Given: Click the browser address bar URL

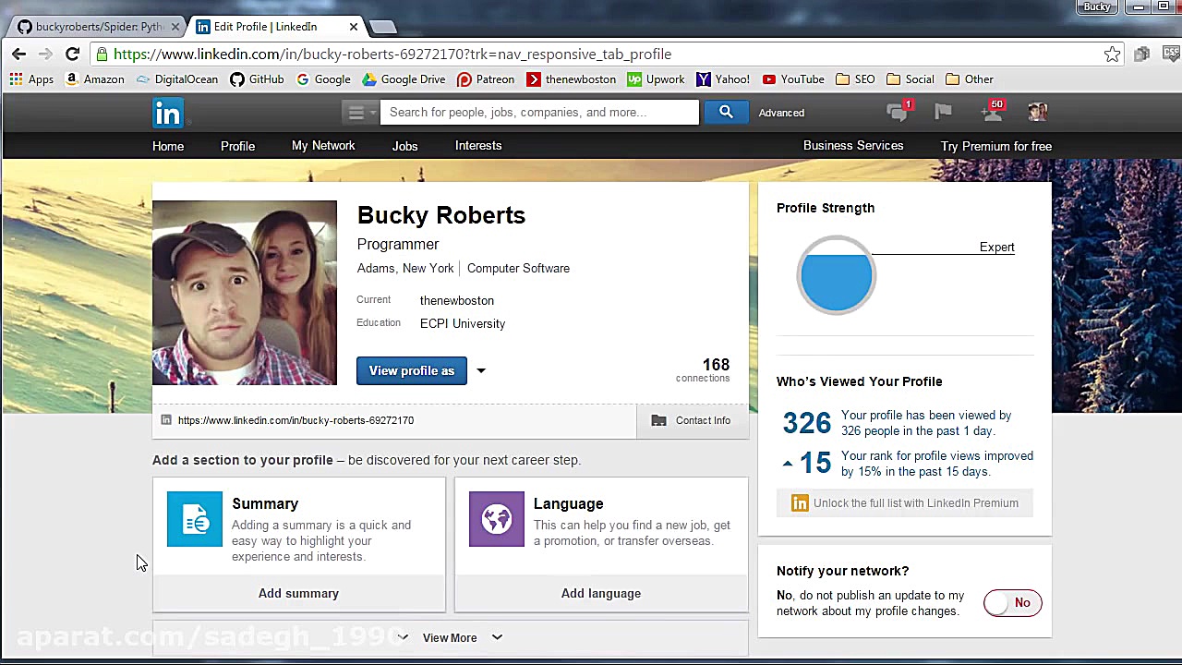Looking at the screenshot, I should point(392,54).
